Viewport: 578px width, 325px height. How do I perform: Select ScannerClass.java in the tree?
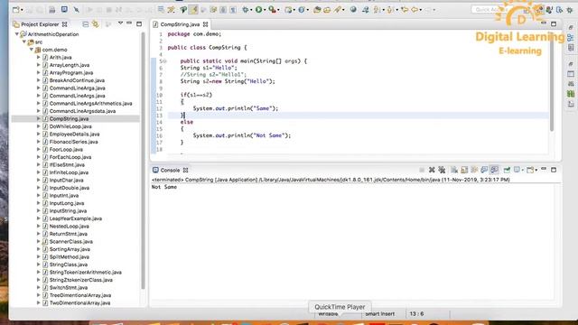pos(70,242)
